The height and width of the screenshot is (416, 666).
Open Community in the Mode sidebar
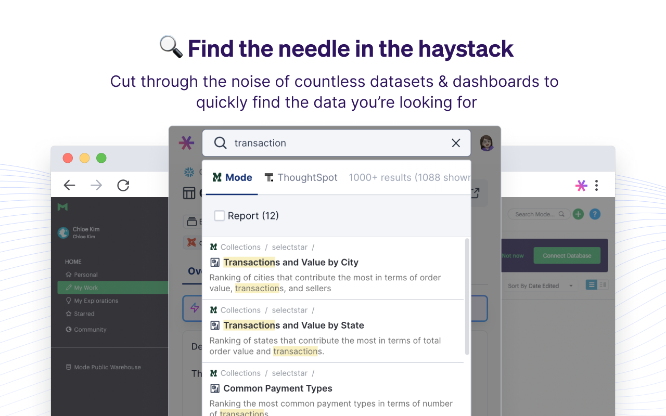point(86,329)
